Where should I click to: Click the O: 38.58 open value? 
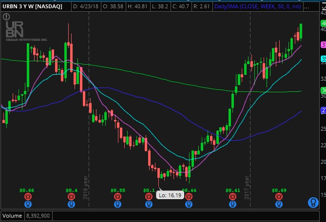[113, 7]
